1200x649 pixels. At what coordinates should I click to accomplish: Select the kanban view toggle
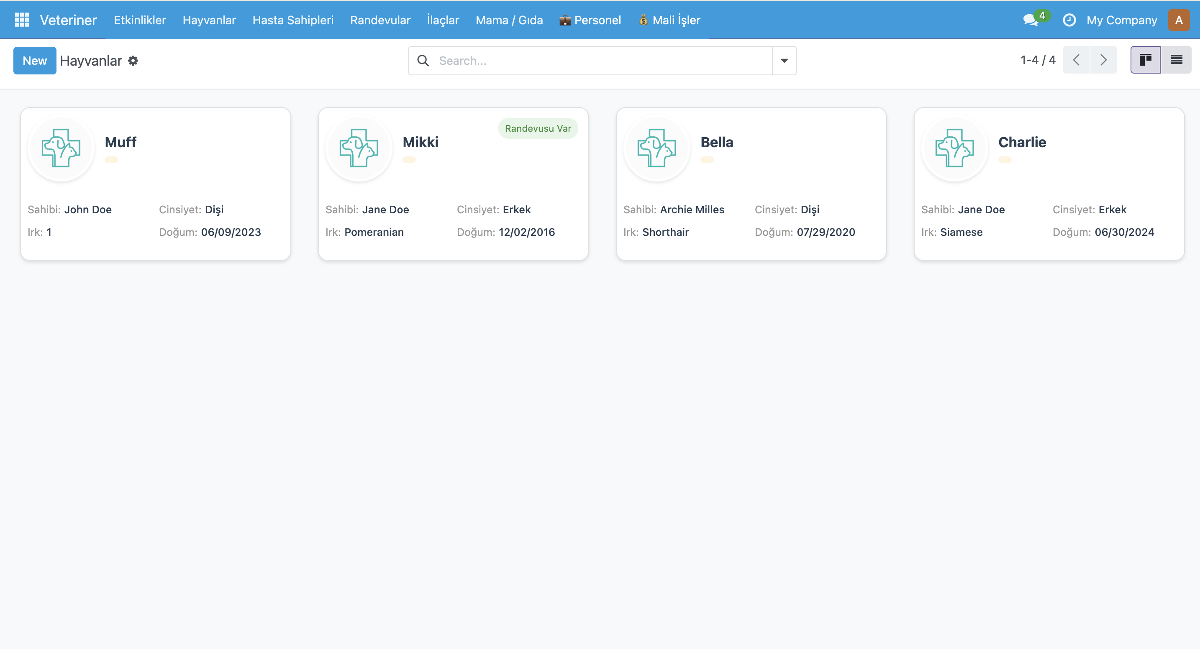click(x=1146, y=59)
